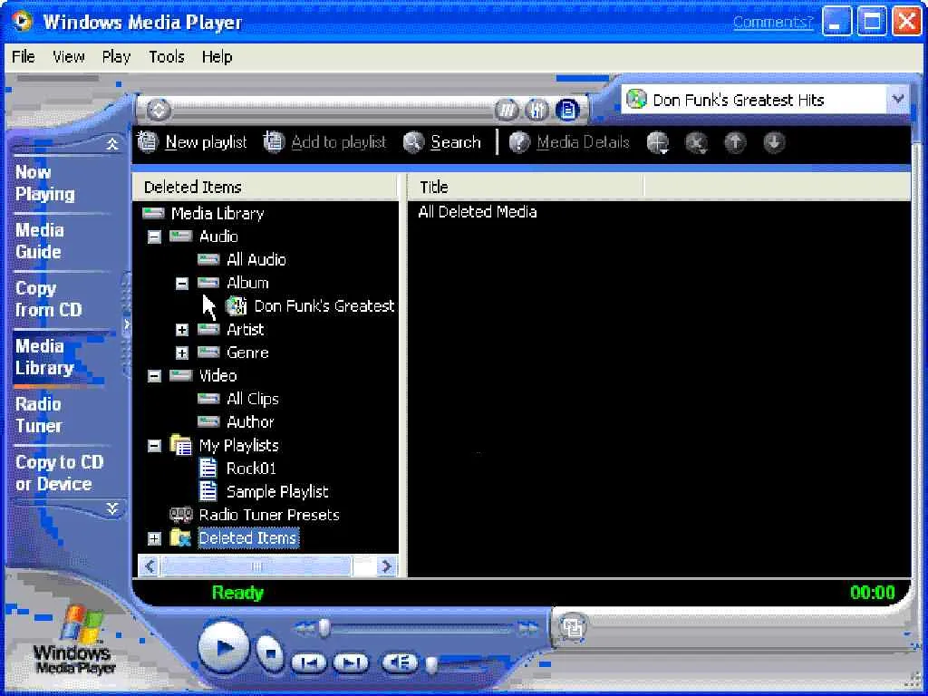Open the Sample Playlist item
The image size is (928, 696).
point(277,492)
